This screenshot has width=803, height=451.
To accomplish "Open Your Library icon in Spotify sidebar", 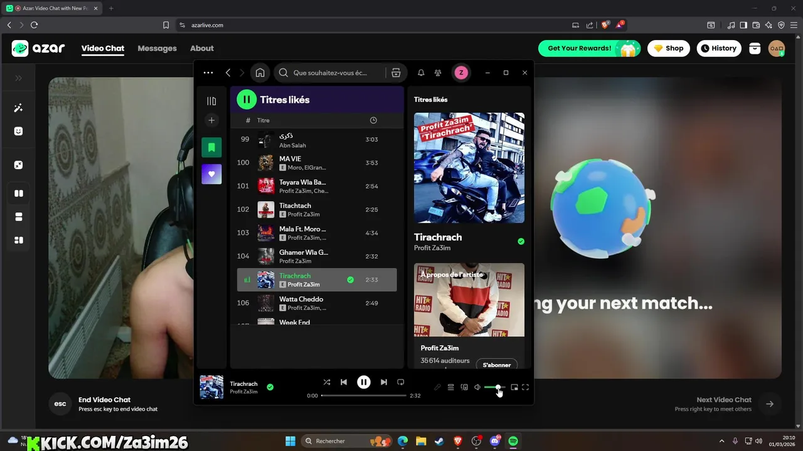I will 211,101.
